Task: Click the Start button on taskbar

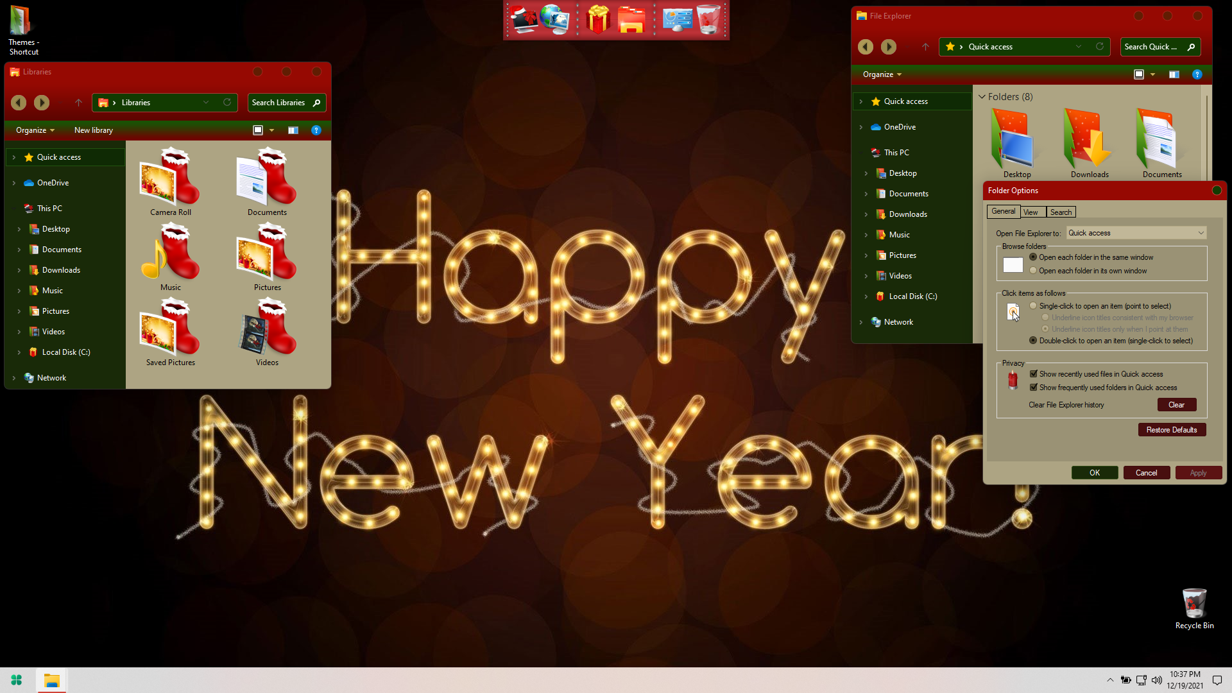Action: pos(17,680)
